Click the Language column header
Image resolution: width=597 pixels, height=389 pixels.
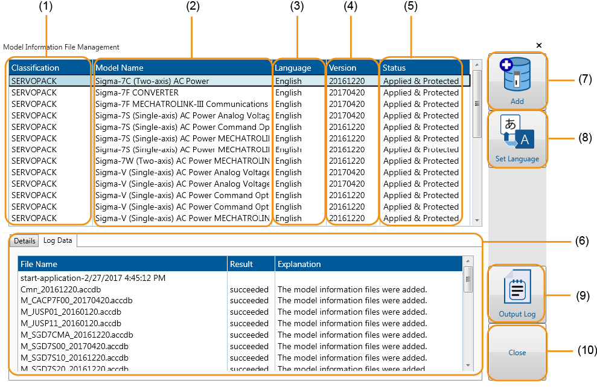click(x=293, y=68)
